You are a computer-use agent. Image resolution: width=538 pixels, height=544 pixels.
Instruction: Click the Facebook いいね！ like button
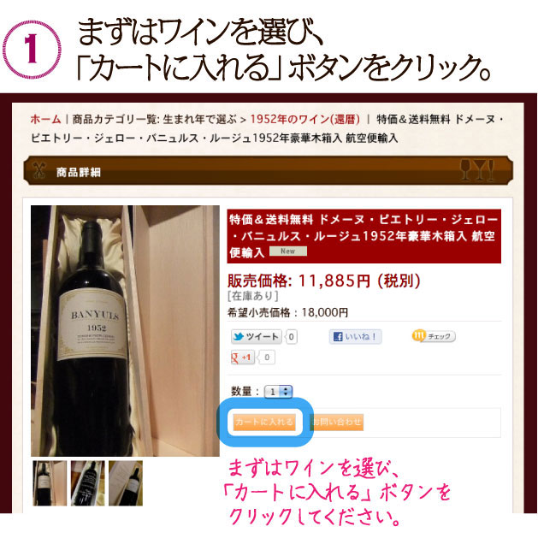coord(356,336)
